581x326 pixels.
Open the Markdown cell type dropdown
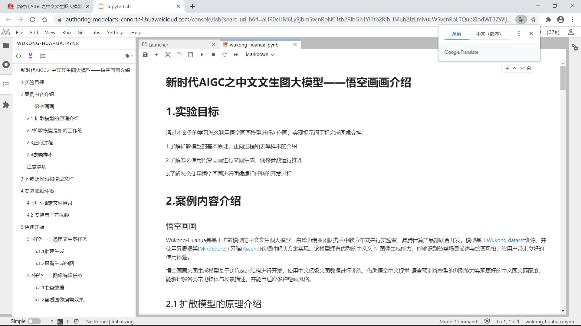(x=260, y=55)
